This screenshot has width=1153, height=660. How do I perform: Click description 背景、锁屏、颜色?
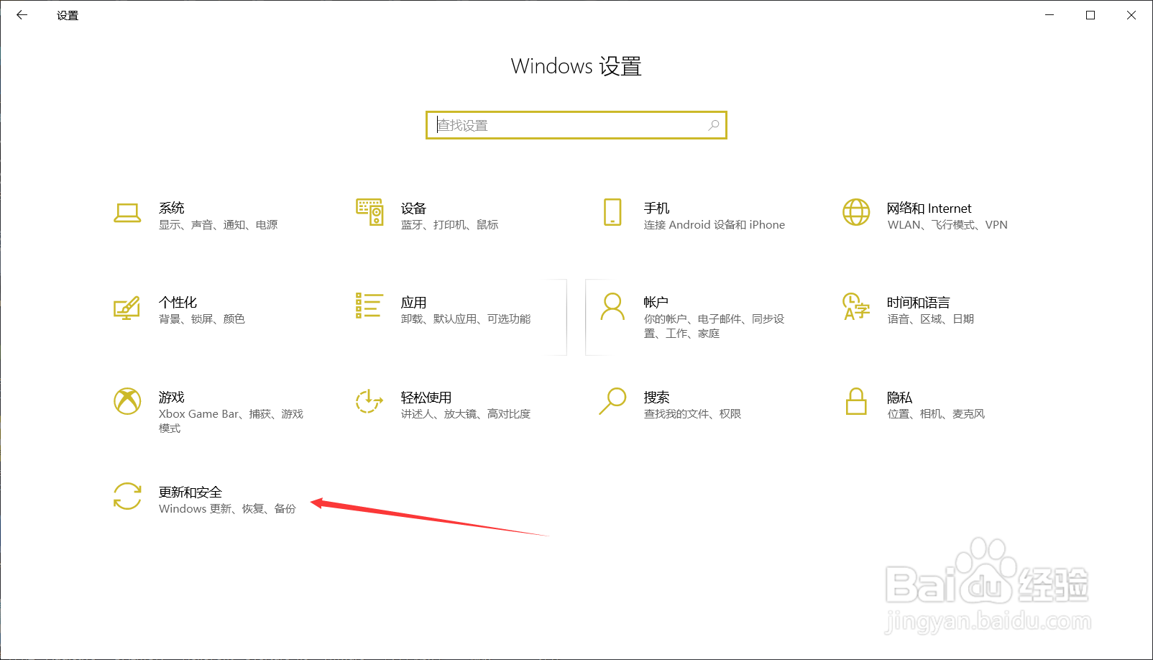point(202,319)
